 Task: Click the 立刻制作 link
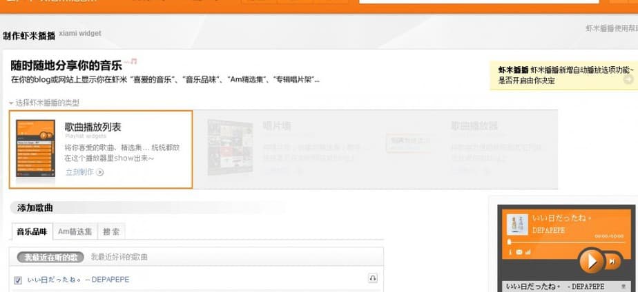click(79, 172)
